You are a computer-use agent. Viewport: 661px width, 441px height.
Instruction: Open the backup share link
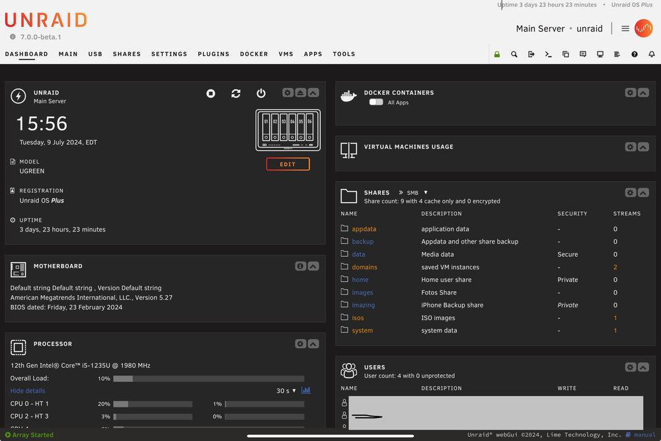click(x=363, y=242)
